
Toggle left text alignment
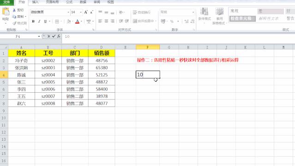pyautogui.click(x=100, y=21)
